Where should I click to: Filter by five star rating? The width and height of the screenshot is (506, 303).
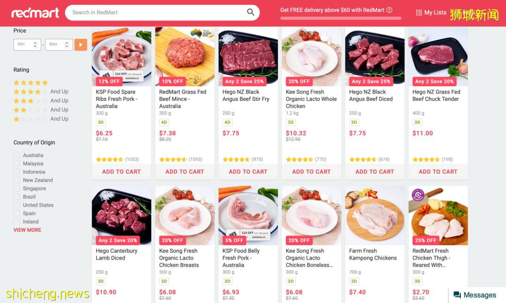(x=30, y=82)
